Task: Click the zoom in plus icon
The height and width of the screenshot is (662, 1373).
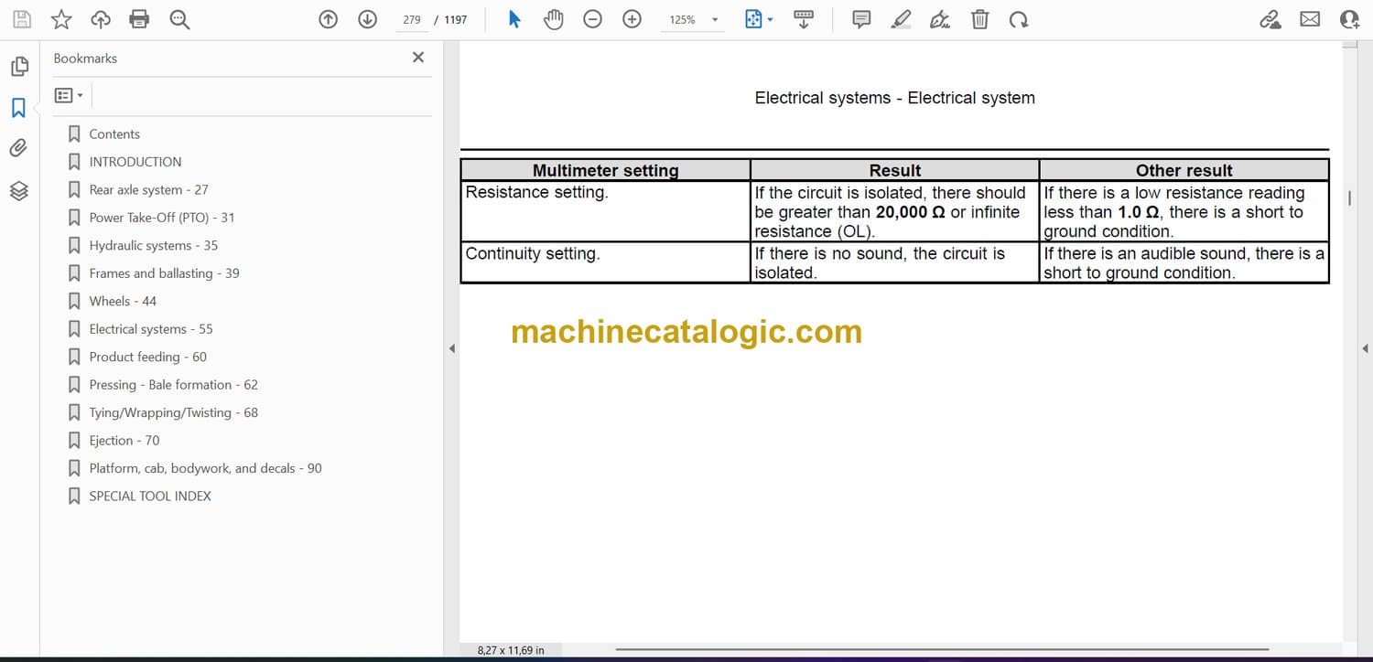Action: tap(632, 19)
